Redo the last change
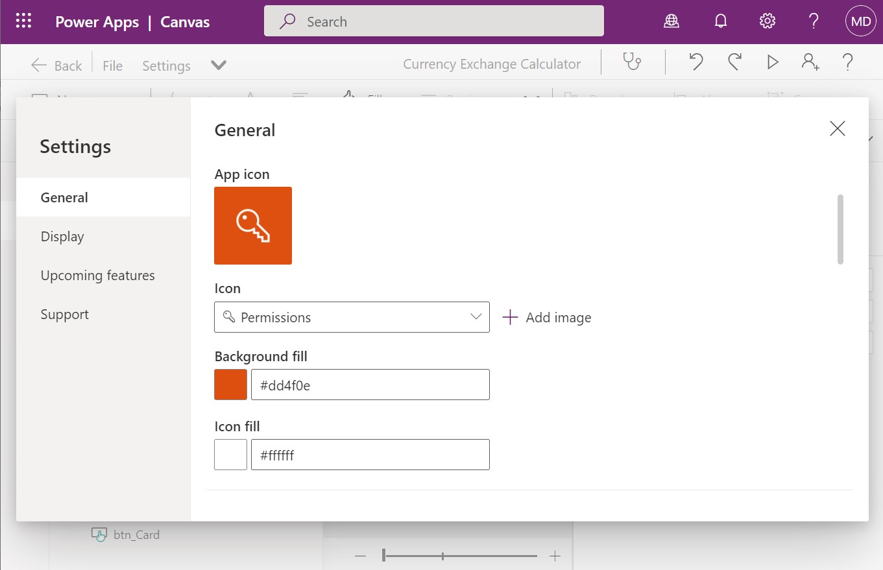 click(734, 62)
